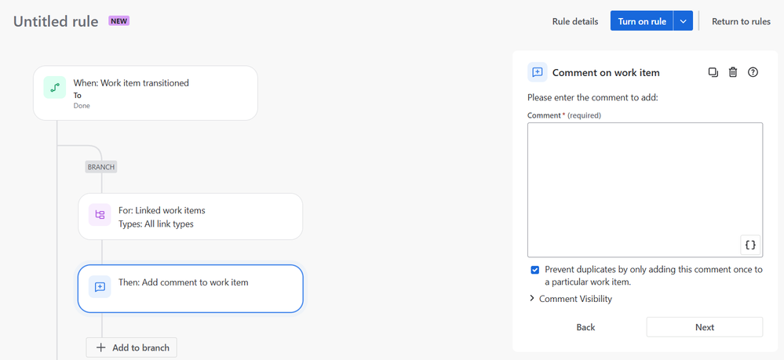Click the duplicate component icon

pos(713,72)
